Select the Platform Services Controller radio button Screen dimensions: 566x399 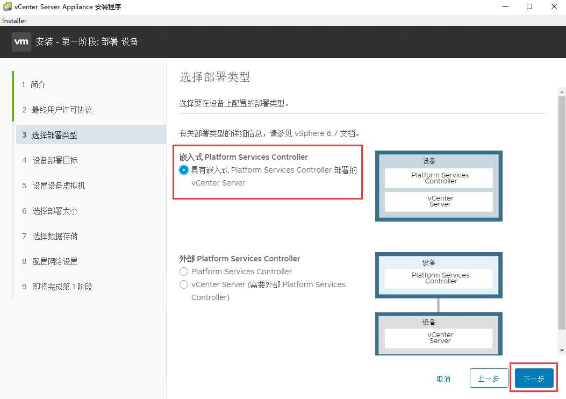183,272
